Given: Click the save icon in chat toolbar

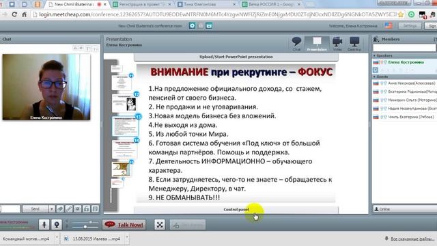Looking at the screenshot, I should [x=95, y=208].
